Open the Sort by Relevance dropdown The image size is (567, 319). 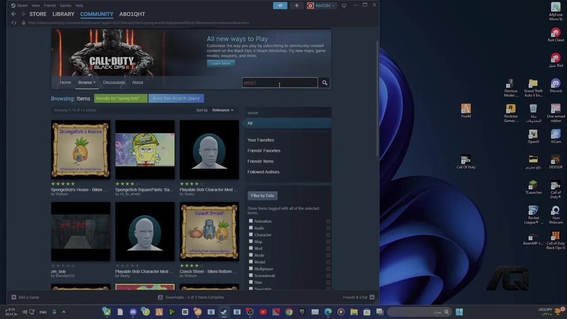pos(222,110)
